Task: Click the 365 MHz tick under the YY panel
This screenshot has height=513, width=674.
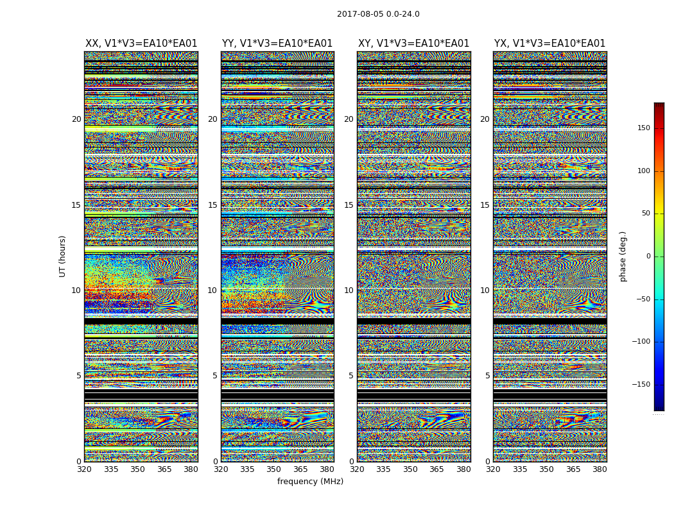Action: [x=300, y=469]
